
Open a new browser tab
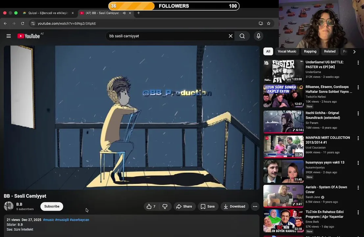coord(138,13)
